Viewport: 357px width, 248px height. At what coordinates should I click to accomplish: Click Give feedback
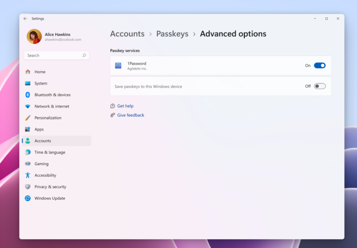(130, 115)
